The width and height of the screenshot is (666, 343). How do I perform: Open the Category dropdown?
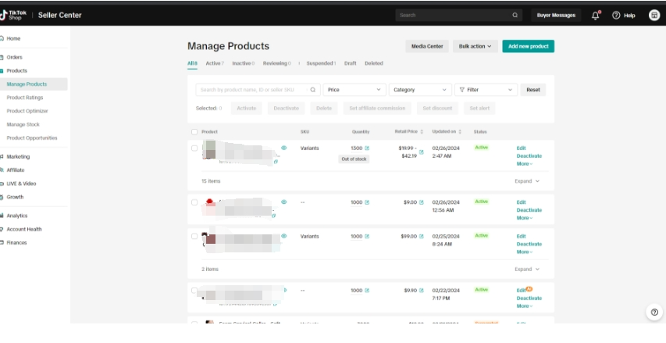point(420,90)
